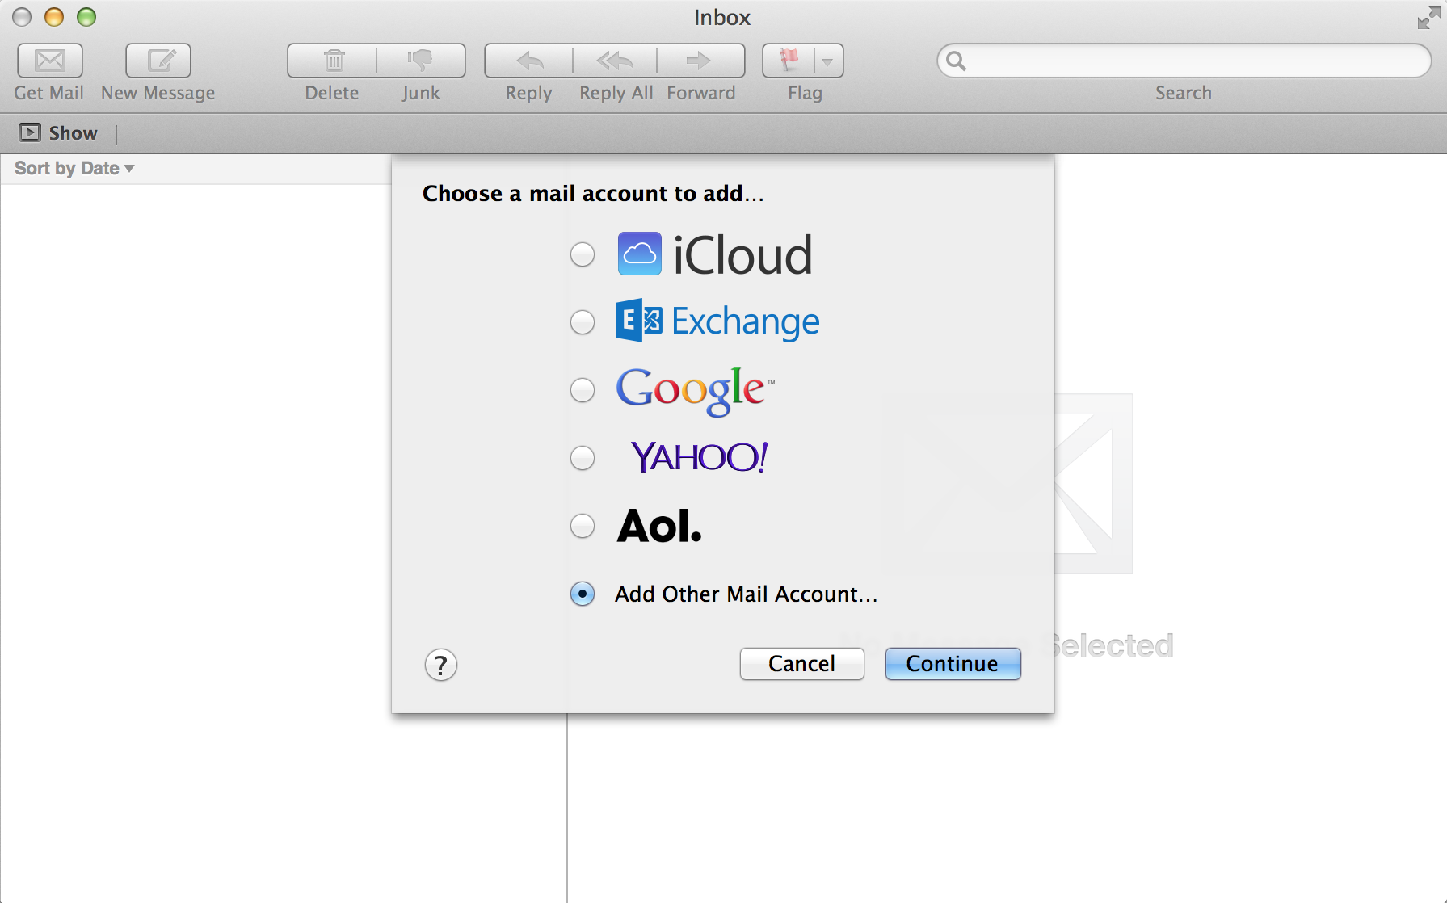Viewport: 1447px width, 903px height.
Task: Click the Cancel button
Action: point(802,664)
